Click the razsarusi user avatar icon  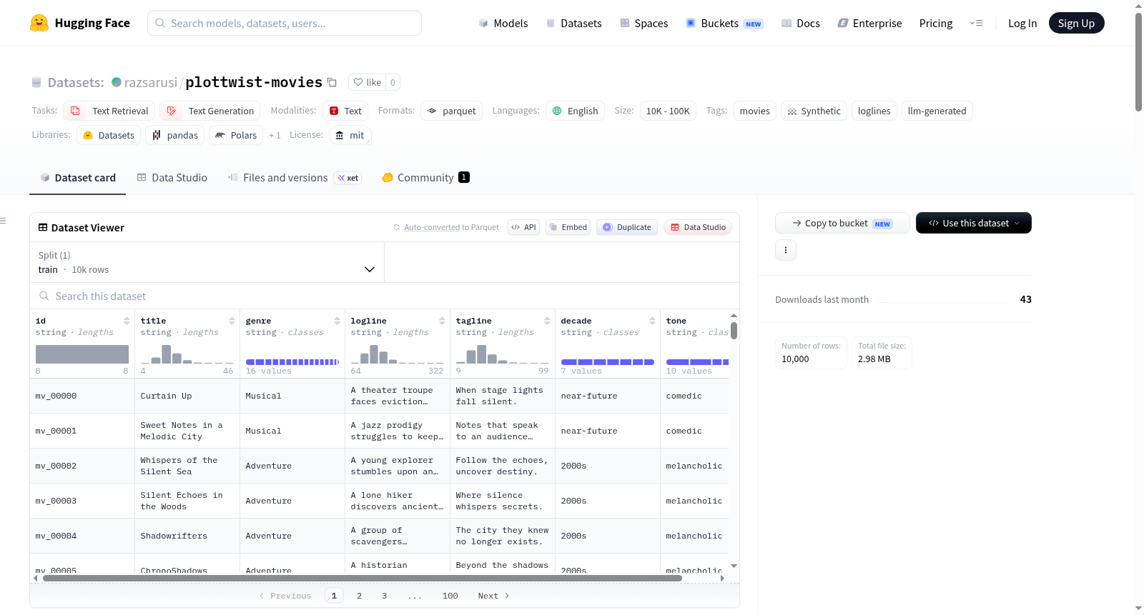[117, 82]
